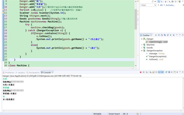Screen dimensions: 184x115
Task: Switch to the Problems tab
Action: point(8,73)
